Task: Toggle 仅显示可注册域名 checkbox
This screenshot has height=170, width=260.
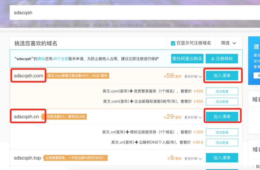Action: 173,43
